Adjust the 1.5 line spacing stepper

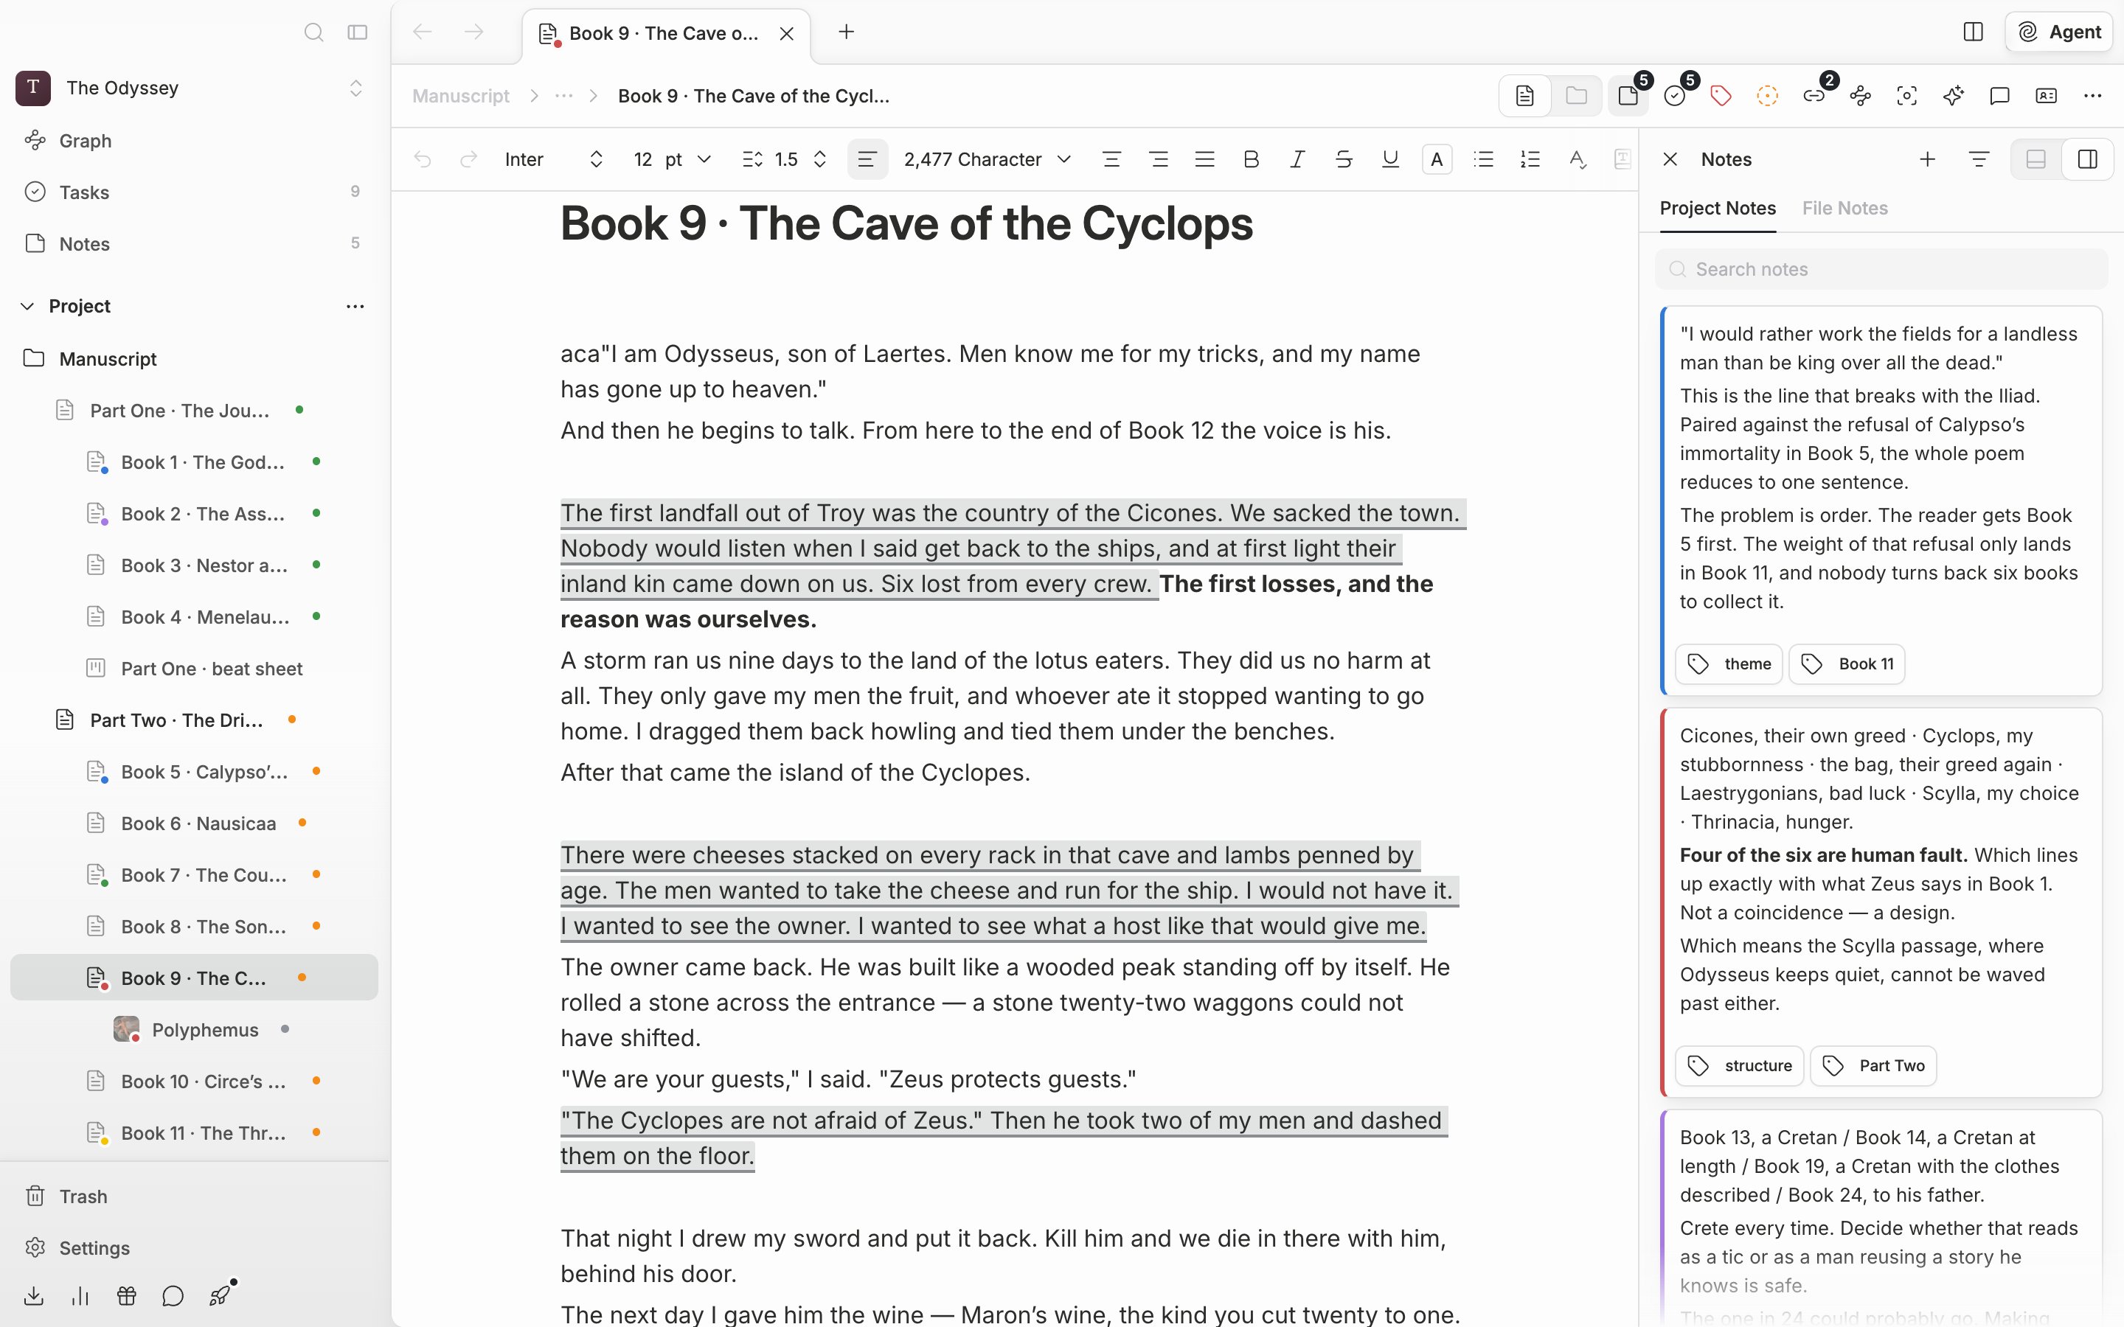820,159
